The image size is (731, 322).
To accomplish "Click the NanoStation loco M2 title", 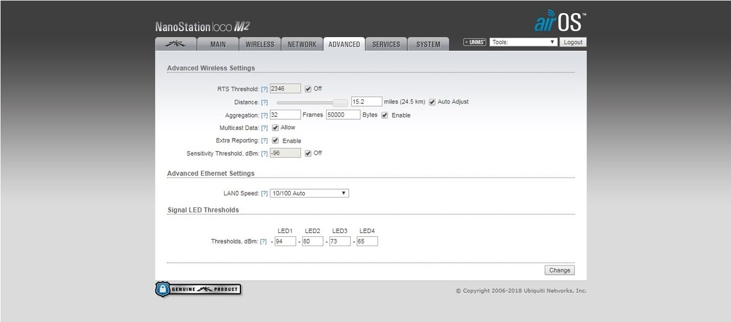I will pyautogui.click(x=202, y=27).
